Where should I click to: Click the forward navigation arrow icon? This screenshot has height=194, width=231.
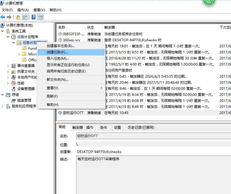click(x=9, y=17)
